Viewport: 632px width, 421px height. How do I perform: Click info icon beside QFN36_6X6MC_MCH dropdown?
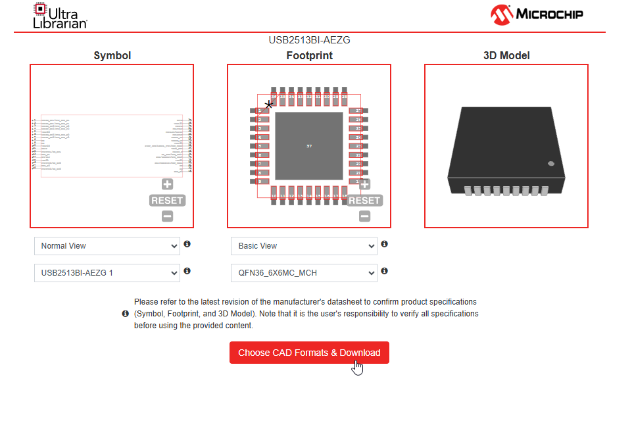click(385, 271)
